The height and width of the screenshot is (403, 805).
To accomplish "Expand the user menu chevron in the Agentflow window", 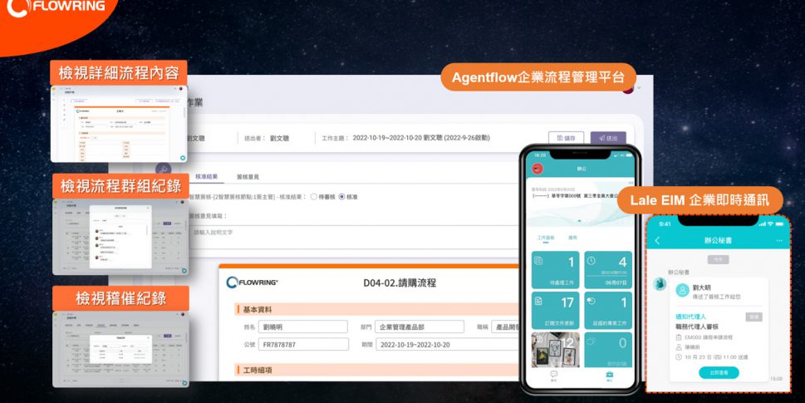I will pyautogui.click(x=639, y=88).
